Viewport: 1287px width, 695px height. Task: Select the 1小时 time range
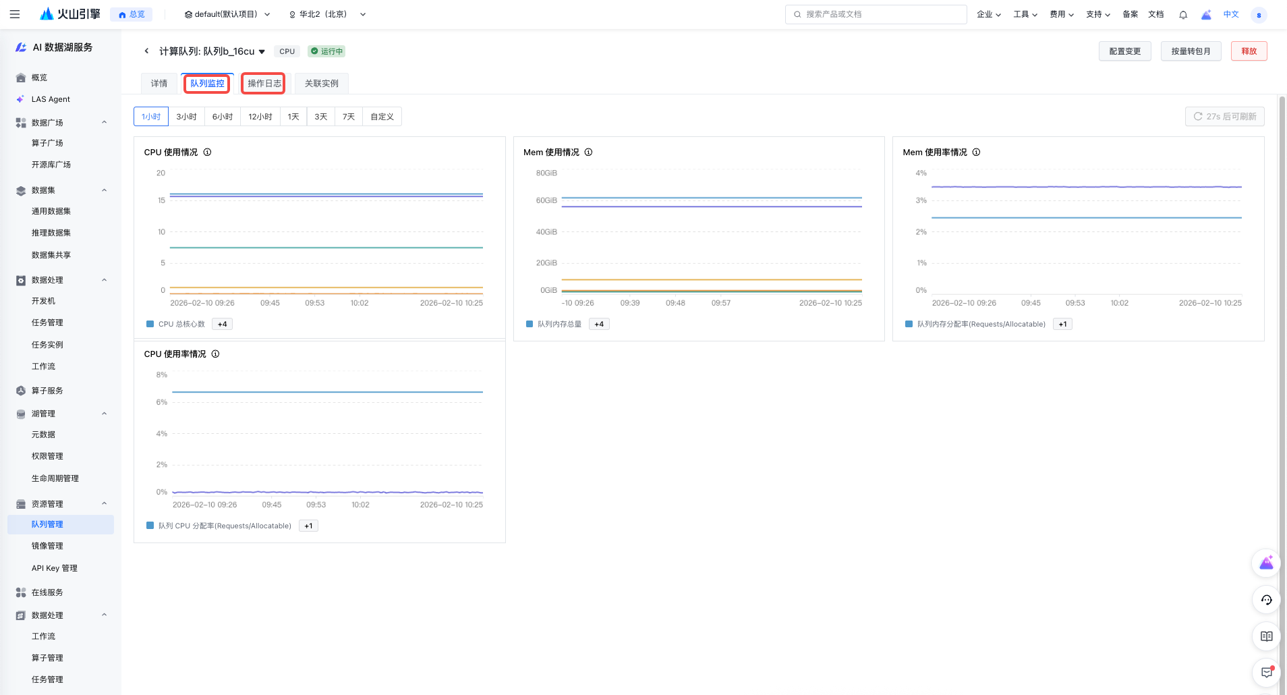pyautogui.click(x=151, y=117)
